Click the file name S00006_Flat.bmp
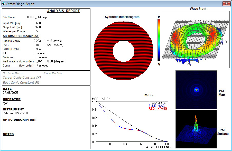 (x=36, y=17)
